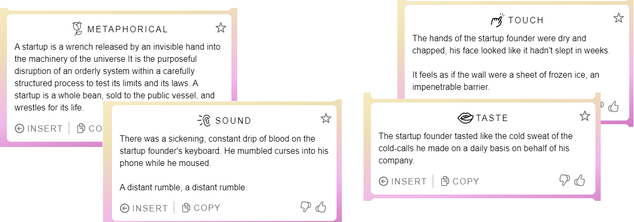
Task: Copy the Sound card text
Action: (x=201, y=208)
